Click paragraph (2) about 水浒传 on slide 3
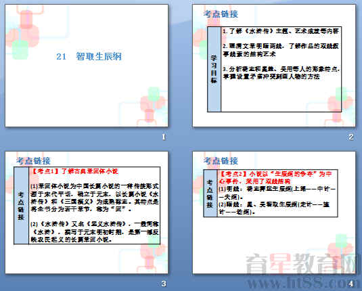362x291 pixels. tap(95, 231)
